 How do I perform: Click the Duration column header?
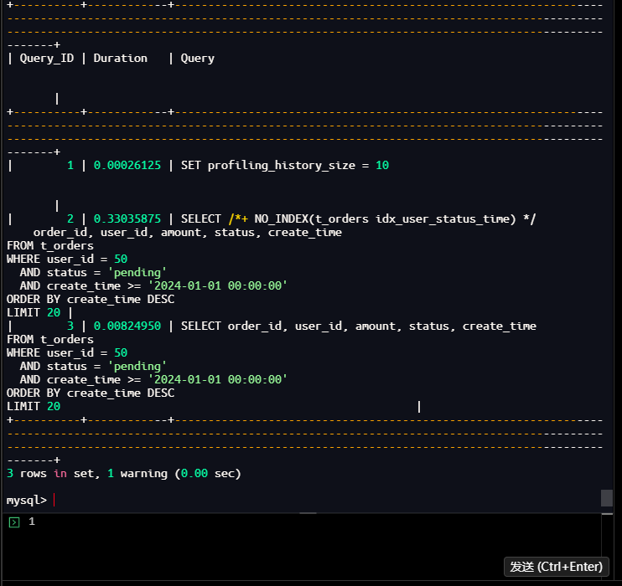pos(120,59)
